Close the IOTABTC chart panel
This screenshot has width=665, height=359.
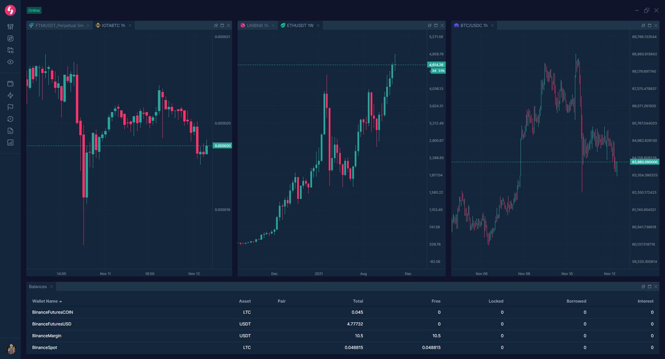coord(228,25)
